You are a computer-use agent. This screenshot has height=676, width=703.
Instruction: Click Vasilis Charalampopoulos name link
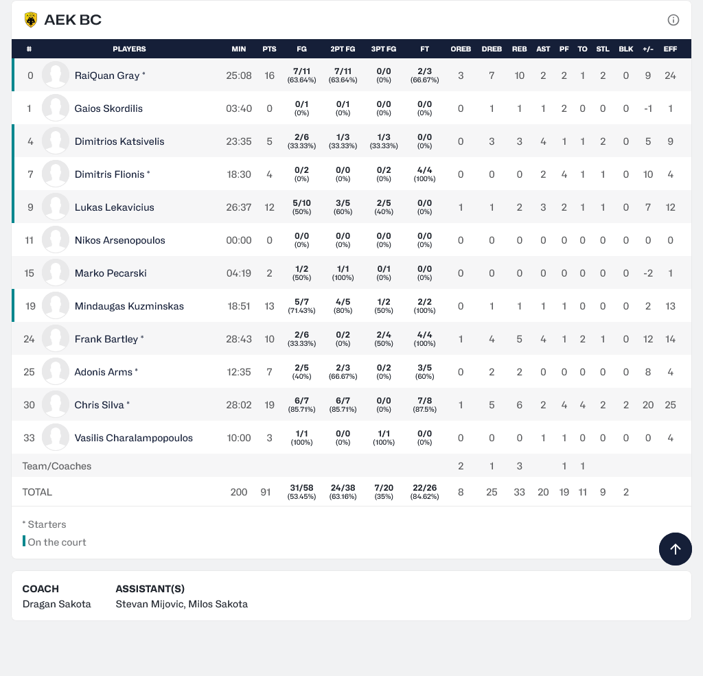[x=133, y=438]
